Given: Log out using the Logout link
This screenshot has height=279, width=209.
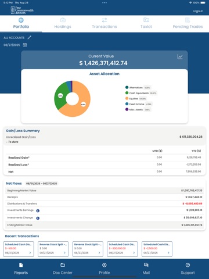Looking at the screenshot, I should (x=197, y=11).
